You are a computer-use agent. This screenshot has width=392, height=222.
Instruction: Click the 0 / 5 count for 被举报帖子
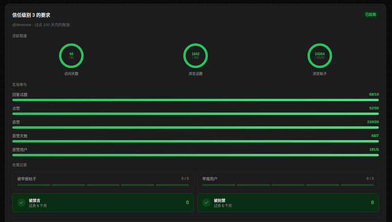[185, 178]
